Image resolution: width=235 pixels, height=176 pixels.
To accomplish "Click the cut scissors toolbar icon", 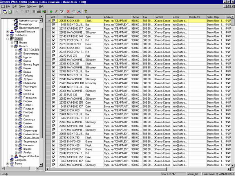I will 16,11.
